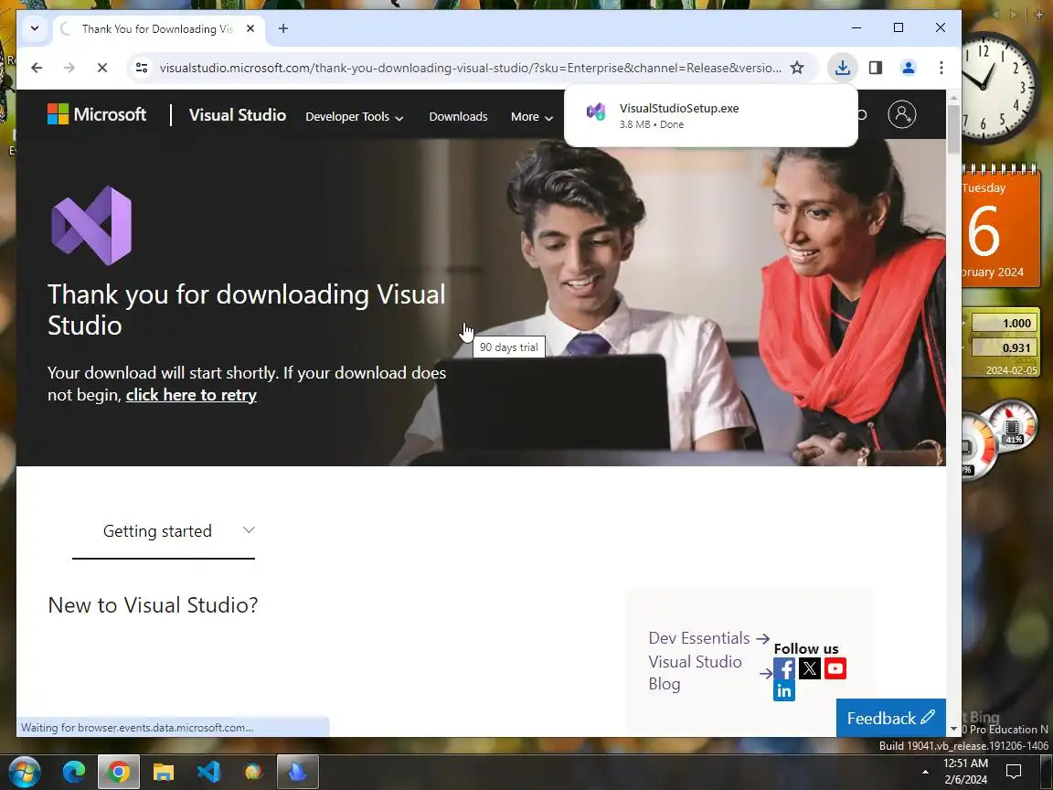Go back to the previous page

point(37,68)
